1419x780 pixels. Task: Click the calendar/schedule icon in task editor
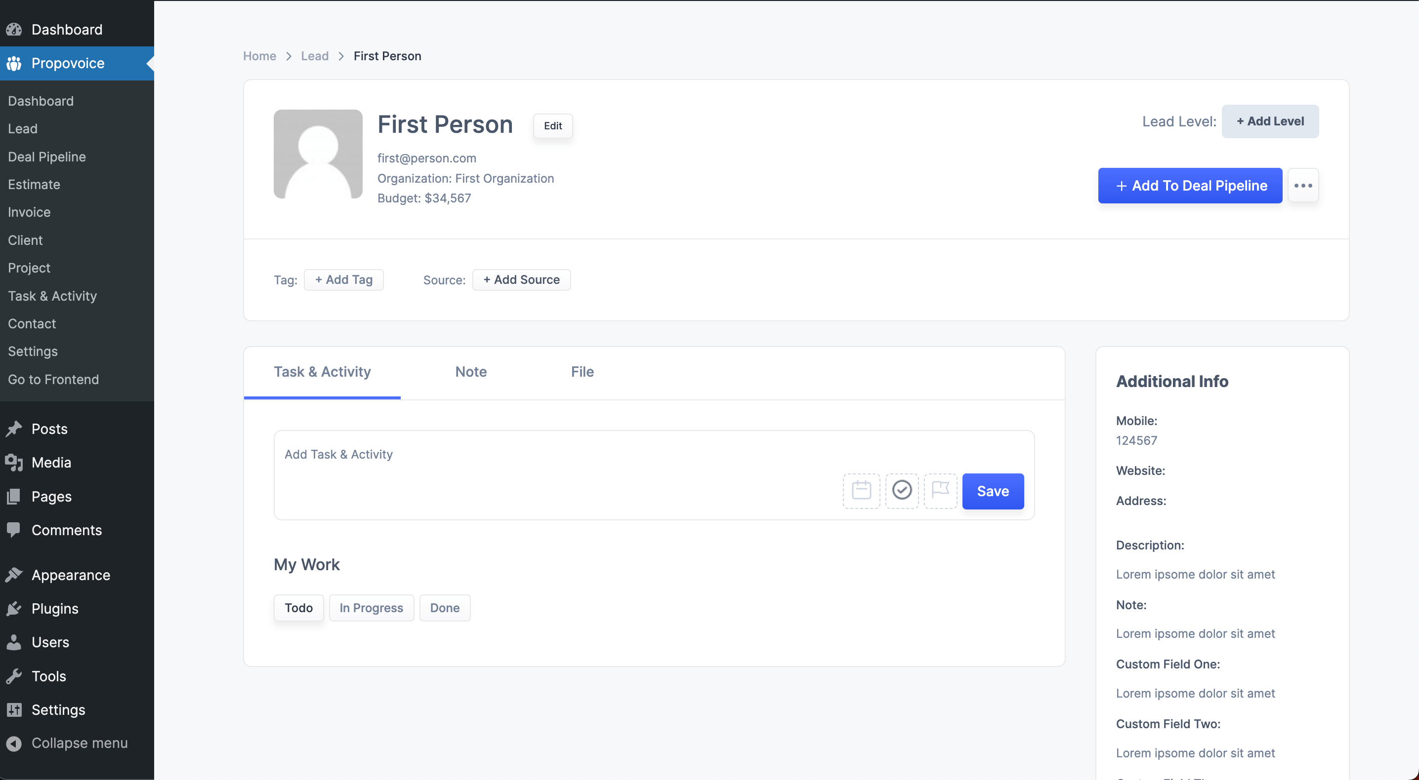(x=861, y=491)
